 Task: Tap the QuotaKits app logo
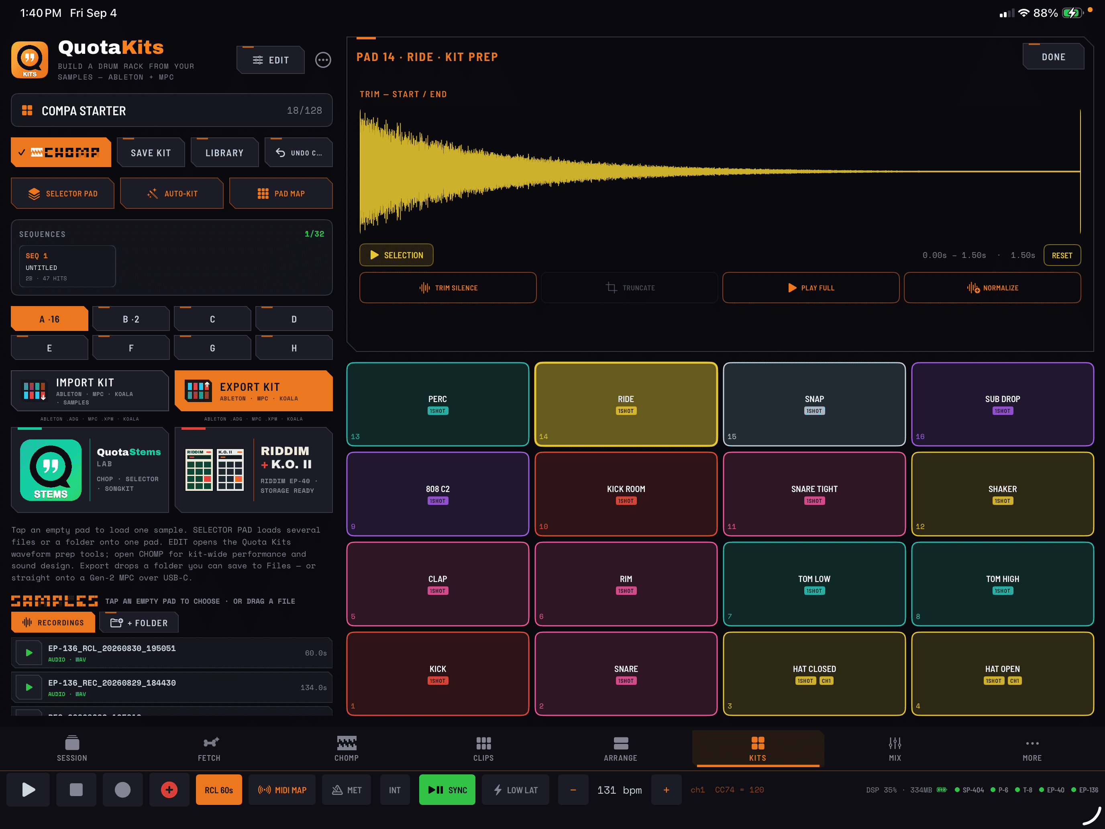pyautogui.click(x=29, y=60)
